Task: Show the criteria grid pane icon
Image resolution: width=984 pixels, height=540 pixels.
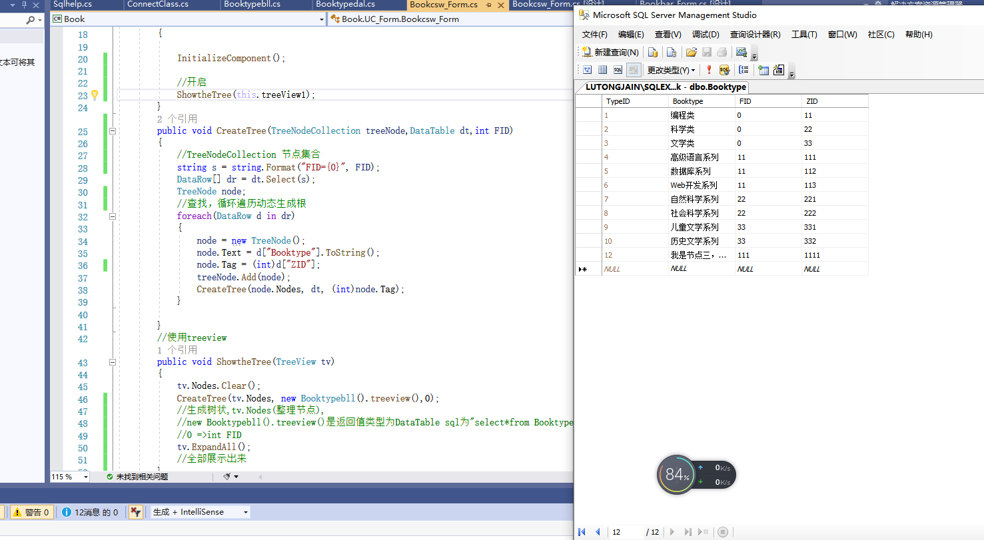Action: pyautogui.click(x=603, y=70)
